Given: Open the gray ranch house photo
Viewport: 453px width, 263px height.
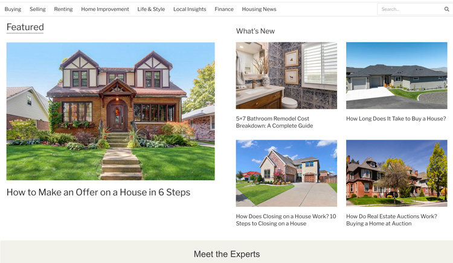Looking at the screenshot, I should pos(397,76).
